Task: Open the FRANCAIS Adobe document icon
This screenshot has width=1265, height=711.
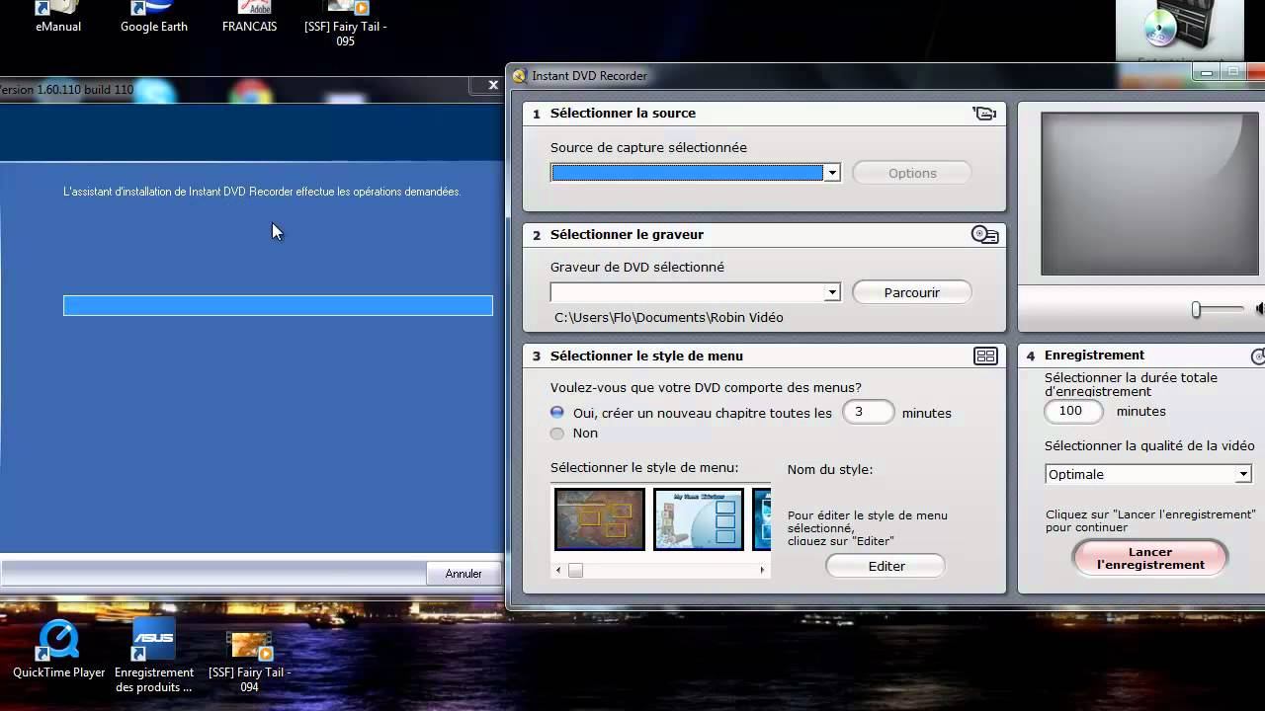Action: (249, 17)
